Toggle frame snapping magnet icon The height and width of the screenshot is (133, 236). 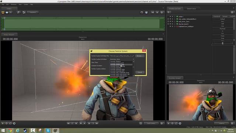(x=146, y=13)
